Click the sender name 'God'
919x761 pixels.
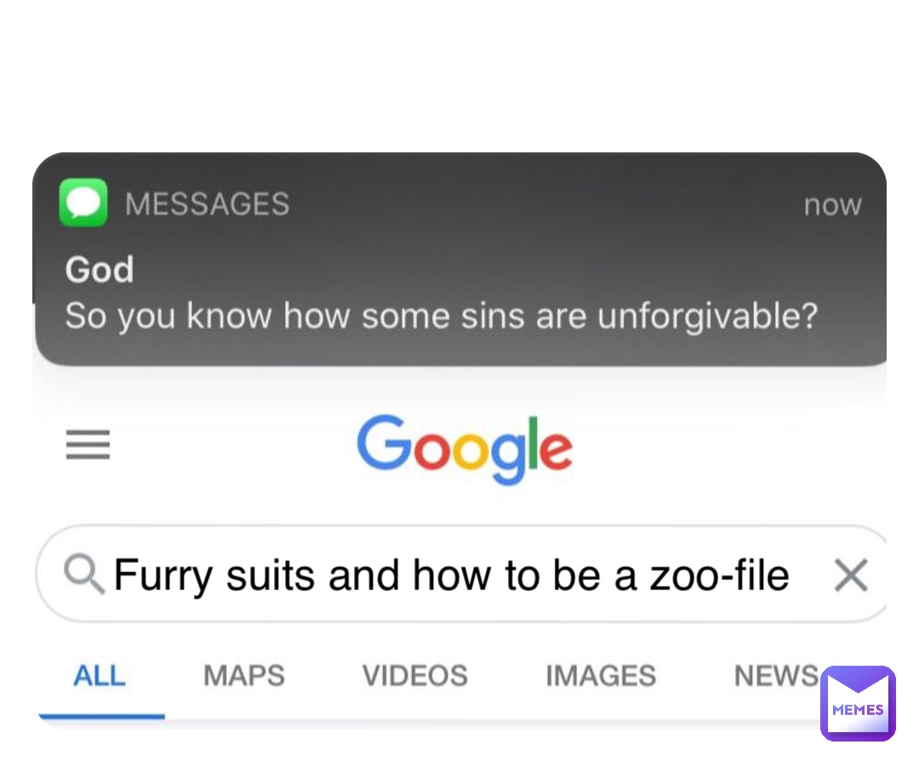pos(99,269)
